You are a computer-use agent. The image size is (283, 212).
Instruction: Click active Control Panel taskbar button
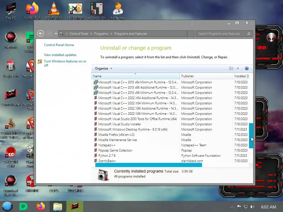point(75,206)
